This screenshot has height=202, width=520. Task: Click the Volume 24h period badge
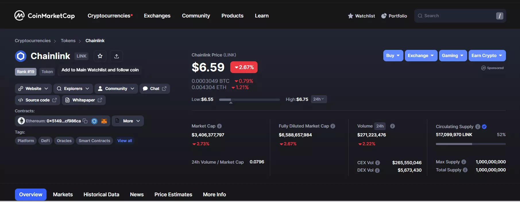[x=380, y=126]
